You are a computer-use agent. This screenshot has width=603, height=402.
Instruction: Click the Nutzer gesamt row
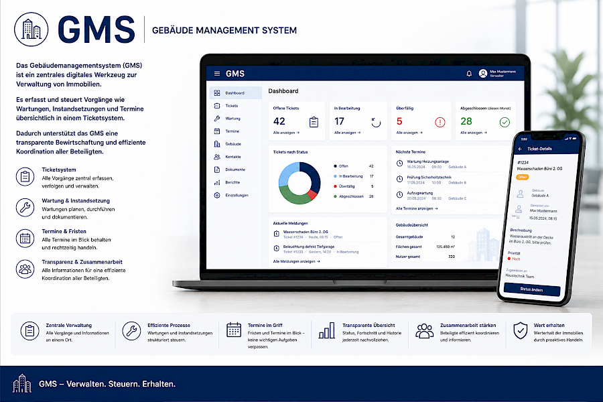point(425,257)
